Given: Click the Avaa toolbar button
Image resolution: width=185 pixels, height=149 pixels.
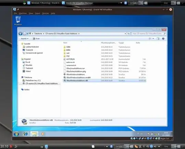Looking at the screenshot, I should (x=36, y=39).
